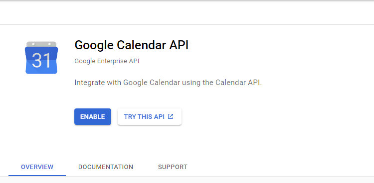Click the external link icon beside TRY THIS API
The width and height of the screenshot is (374, 183).
[x=171, y=116]
